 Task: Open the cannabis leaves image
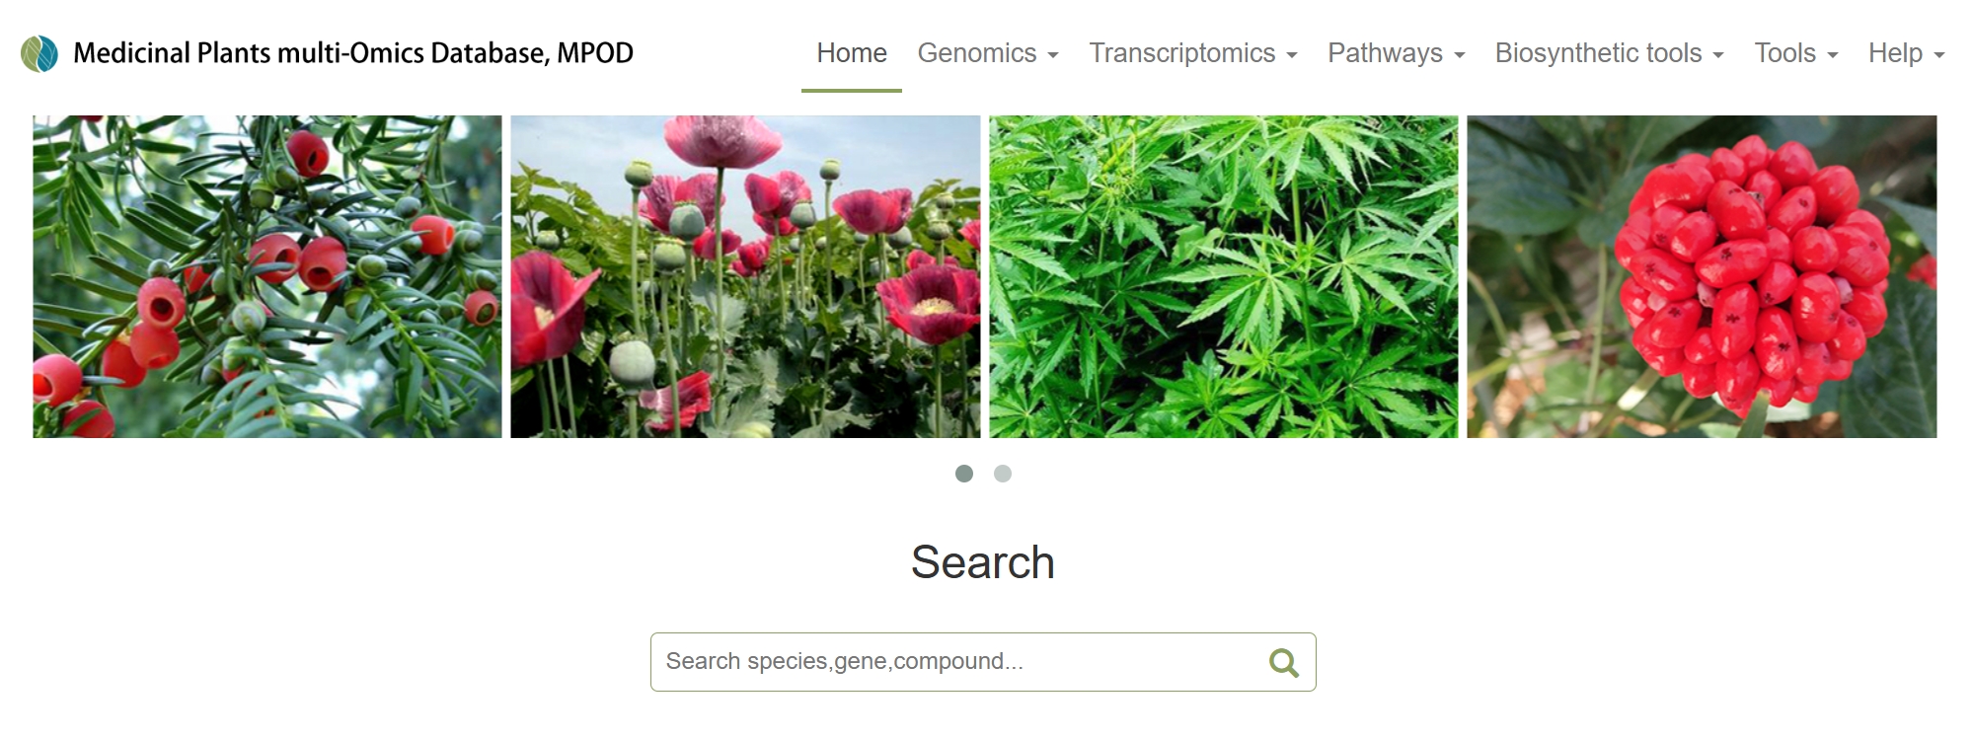click(1224, 276)
